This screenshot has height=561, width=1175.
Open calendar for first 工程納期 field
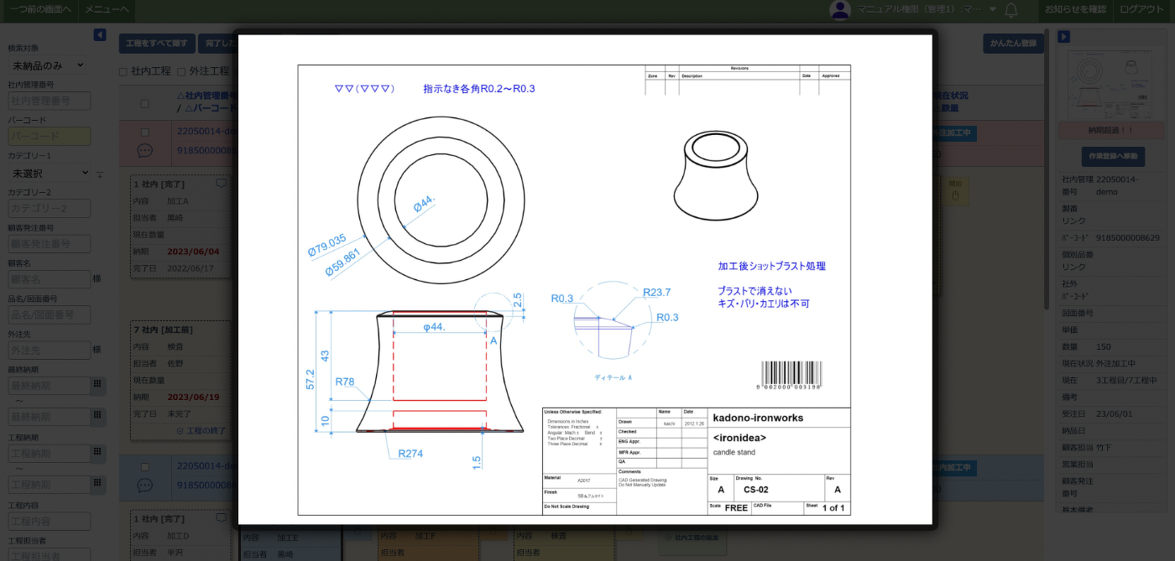pos(97,454)
